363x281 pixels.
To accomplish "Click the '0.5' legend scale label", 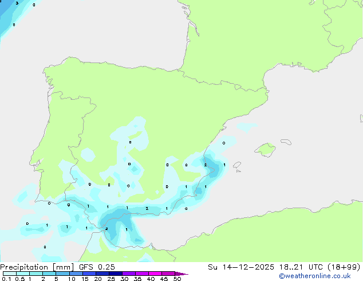I will coord(19,279).
